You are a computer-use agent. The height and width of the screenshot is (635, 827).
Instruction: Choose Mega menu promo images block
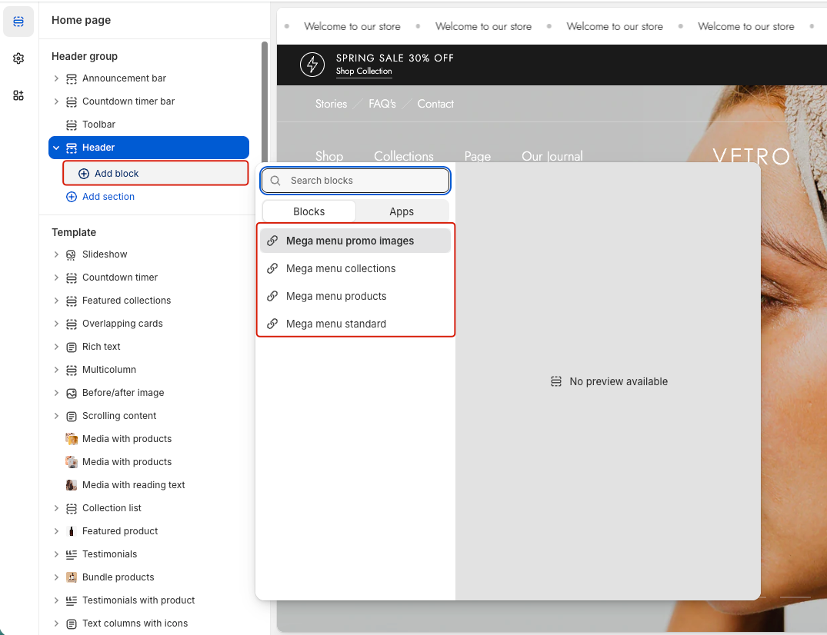(x=350, y=241)
